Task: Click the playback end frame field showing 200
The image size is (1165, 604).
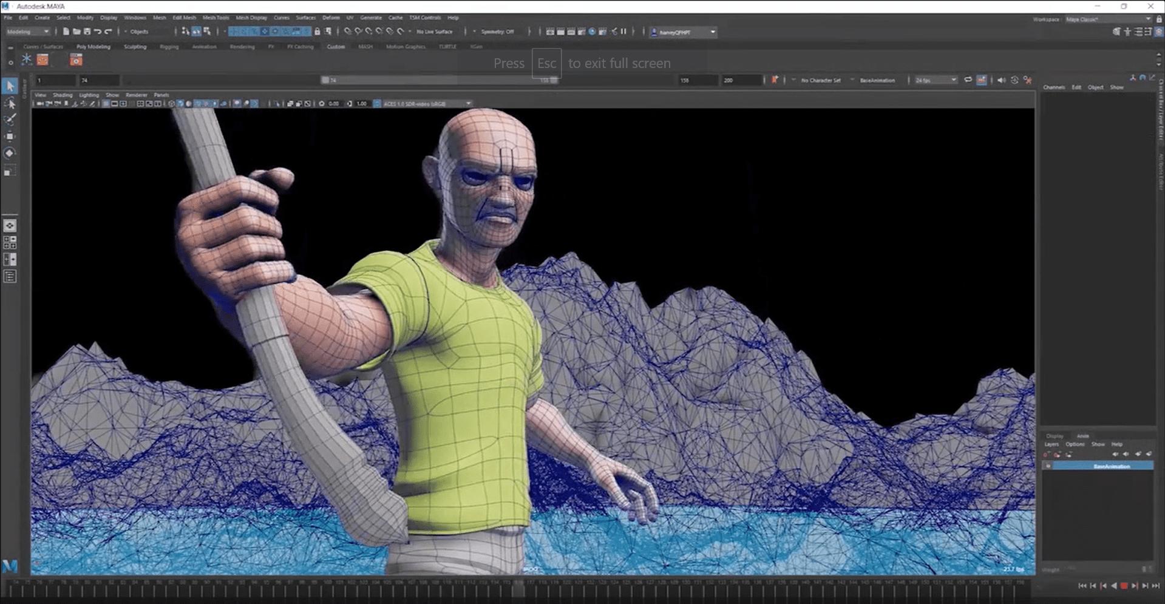Action: click(741, 80)
